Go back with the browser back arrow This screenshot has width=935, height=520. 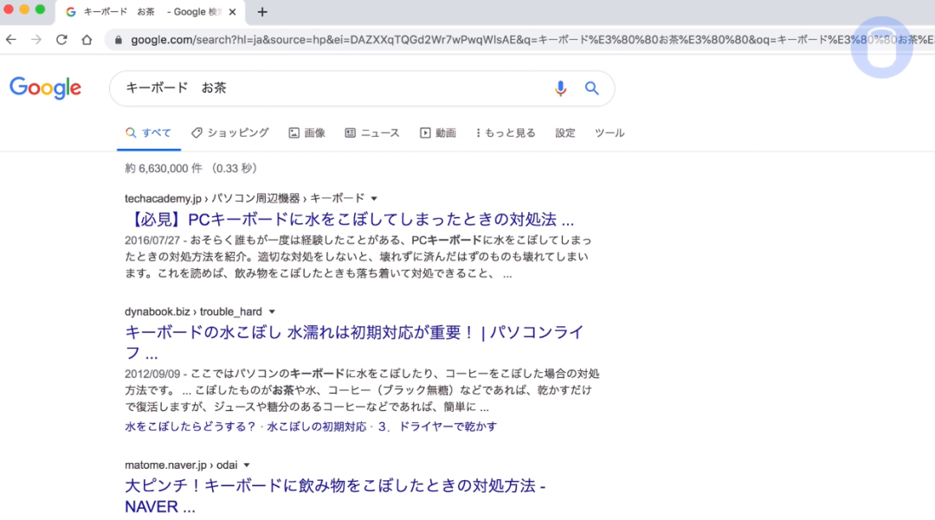tap(11, 40)
